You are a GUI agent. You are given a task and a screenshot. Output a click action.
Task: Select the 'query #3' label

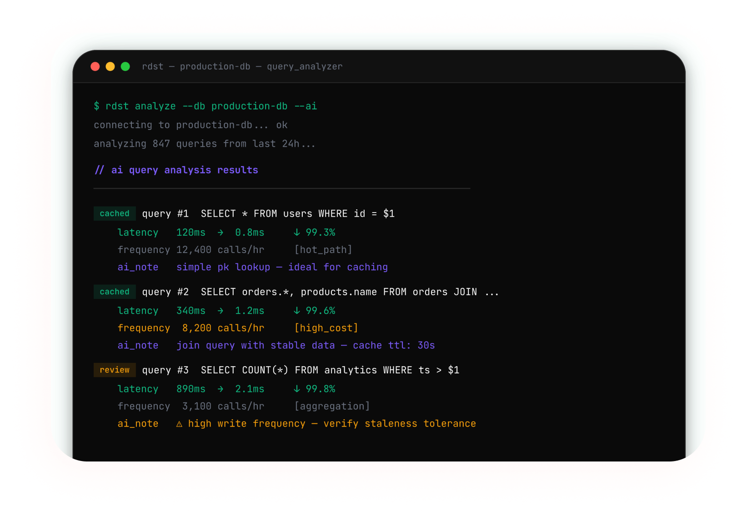point(165,370)
